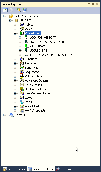The height and width of the screenshot is (172, 101).
Task: Expand the Functions node
Action: tap(15, 59)
